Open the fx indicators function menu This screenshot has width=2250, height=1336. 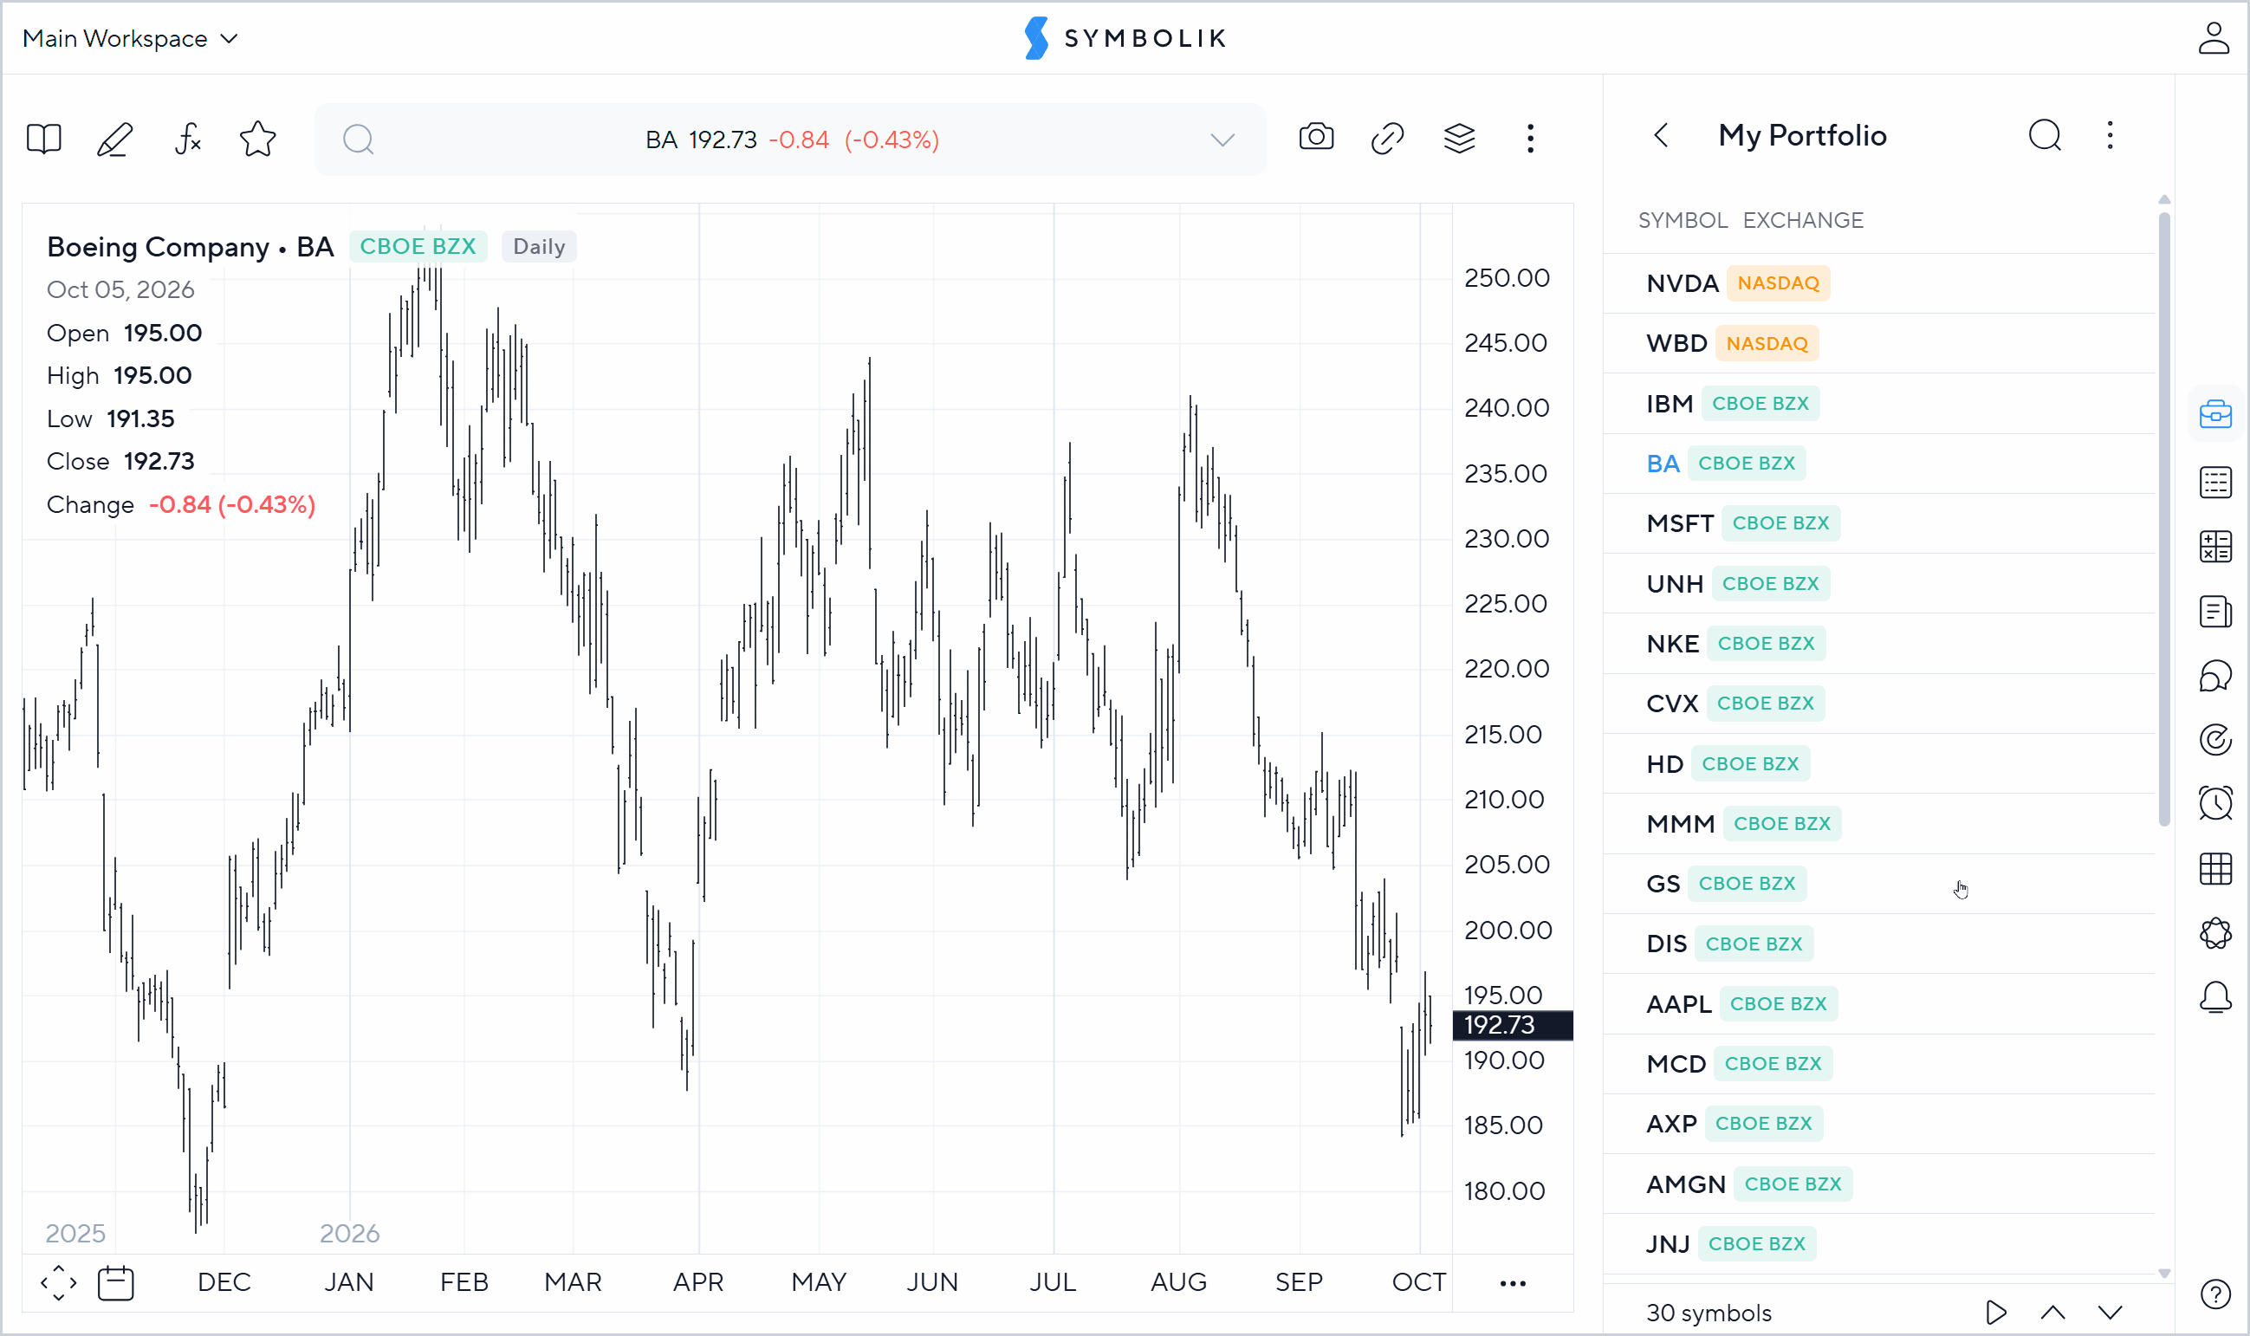[187, 139]
